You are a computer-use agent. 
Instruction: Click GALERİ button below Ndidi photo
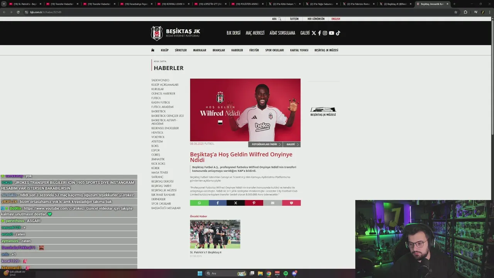coord(292,144)
